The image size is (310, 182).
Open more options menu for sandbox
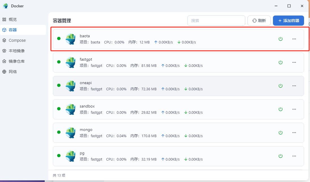point(294,109)
